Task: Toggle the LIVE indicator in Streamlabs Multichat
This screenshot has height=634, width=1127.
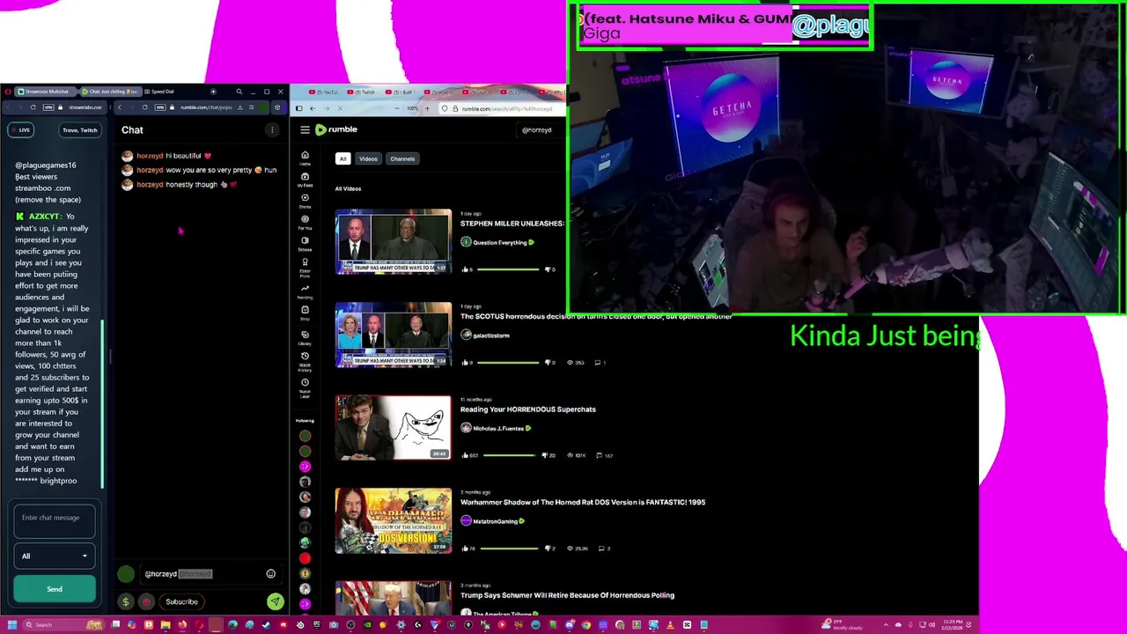Action: (x=20, y=130)
